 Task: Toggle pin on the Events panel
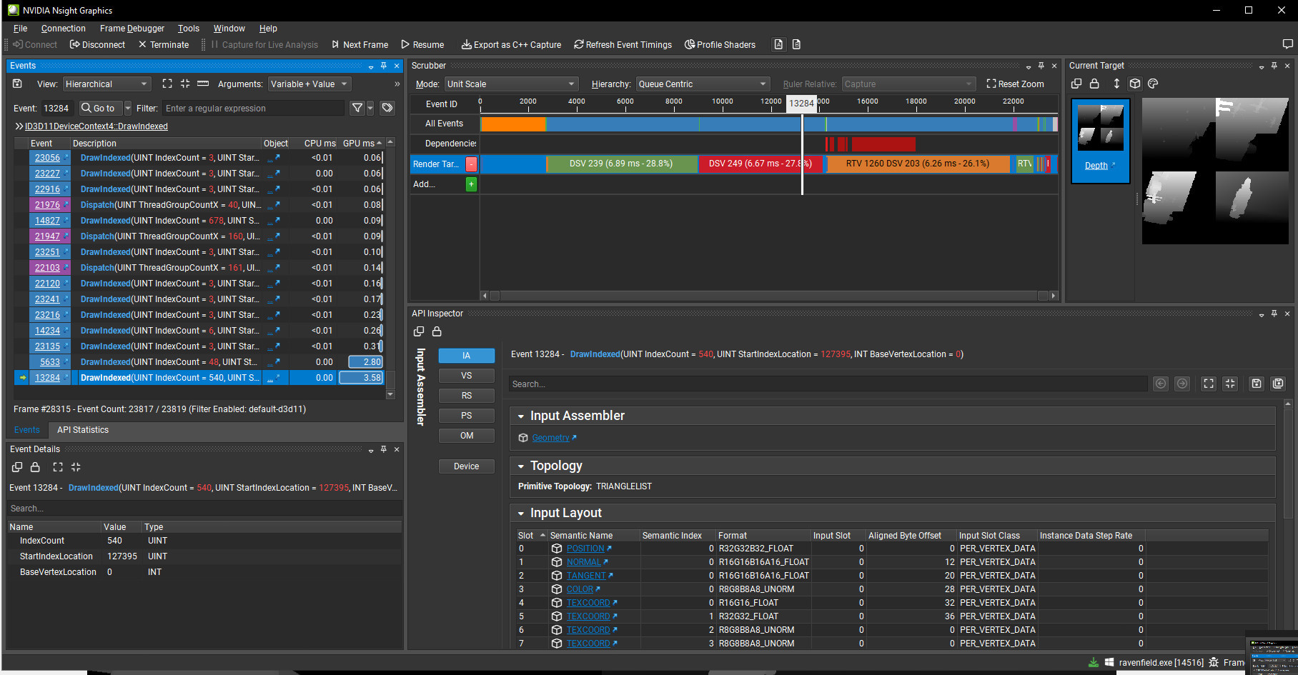click(x=384, y=66)
